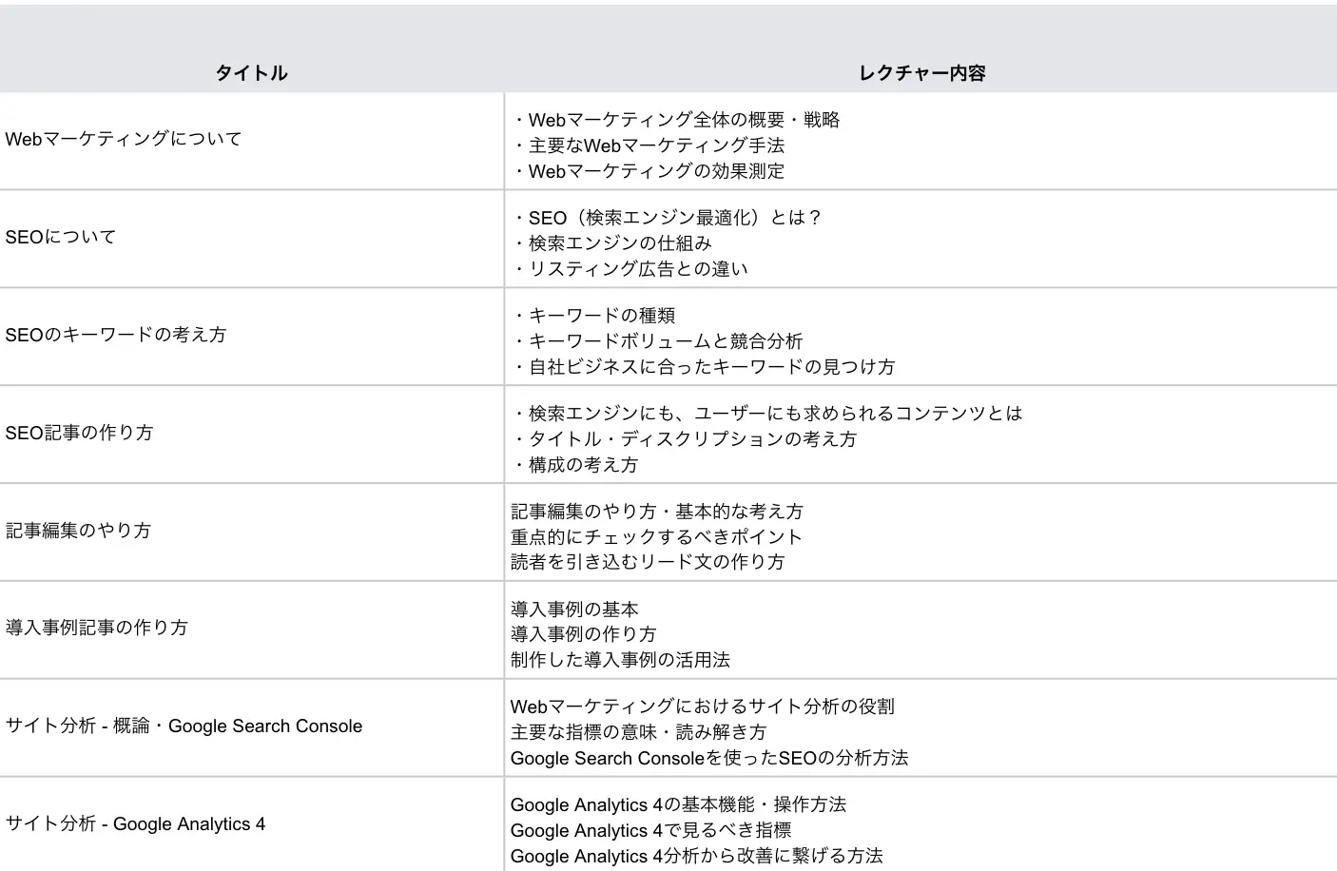
Task: Click the Google Analytics 4で見るべき指標 line
Action: pos(650,830)
